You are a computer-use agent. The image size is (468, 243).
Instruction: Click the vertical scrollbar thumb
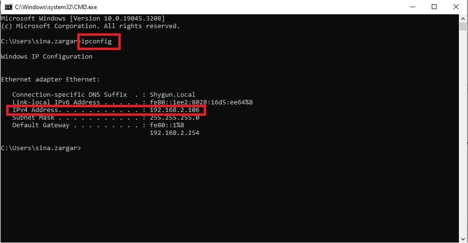pos(463,26)
